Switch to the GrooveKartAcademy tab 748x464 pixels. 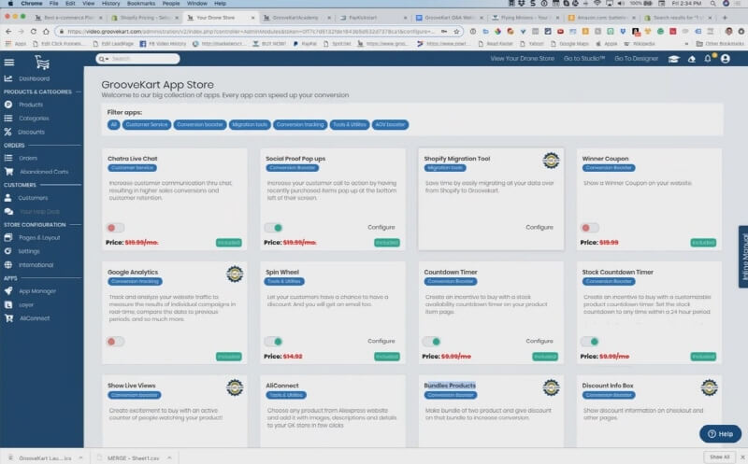point(298,18)
